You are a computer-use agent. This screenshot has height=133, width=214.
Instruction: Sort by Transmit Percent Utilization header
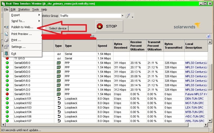[155, 46]
